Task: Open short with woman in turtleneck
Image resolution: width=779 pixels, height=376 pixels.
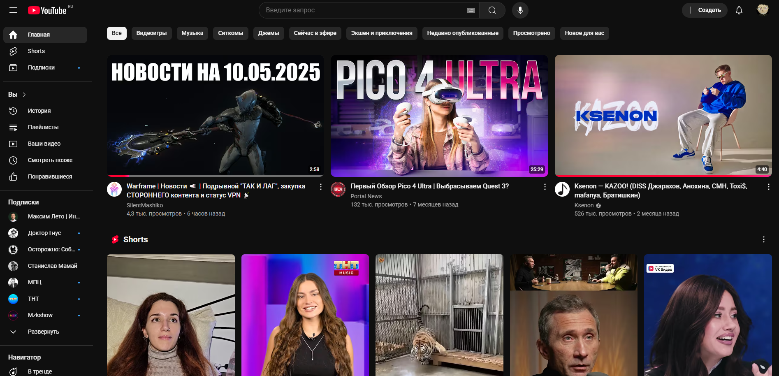Action: 171,315
